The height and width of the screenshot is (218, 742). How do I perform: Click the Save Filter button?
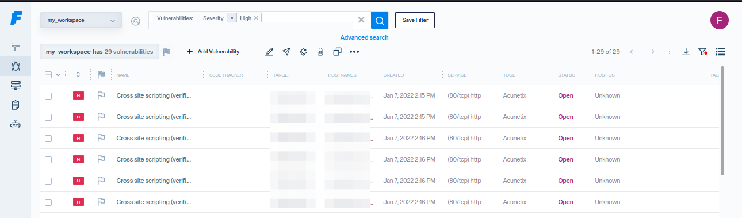[x=415, y=20]
